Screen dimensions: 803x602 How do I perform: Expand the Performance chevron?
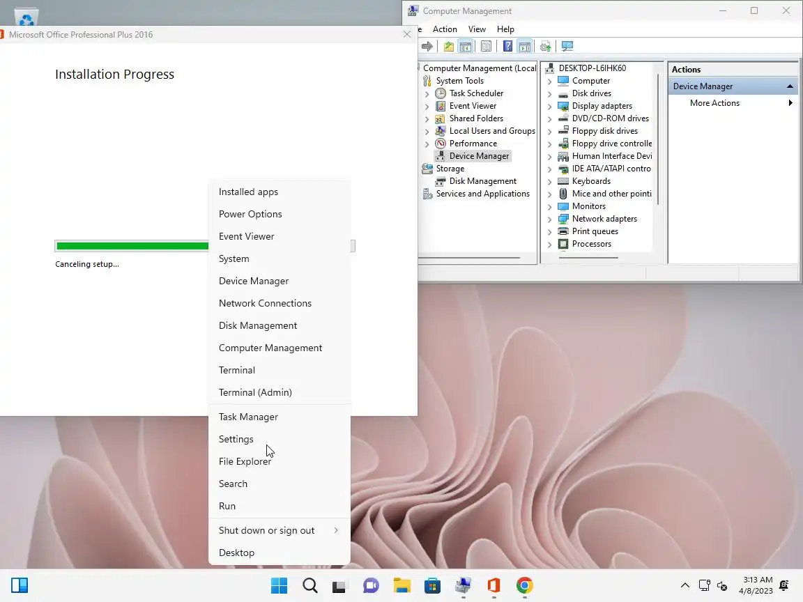pos(427,144)
